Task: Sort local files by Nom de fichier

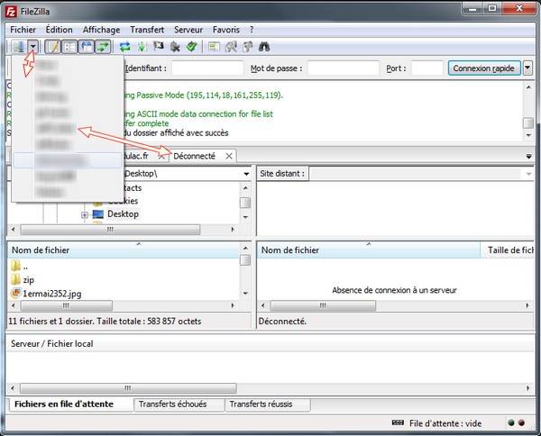Action: [x=124, y=250]
